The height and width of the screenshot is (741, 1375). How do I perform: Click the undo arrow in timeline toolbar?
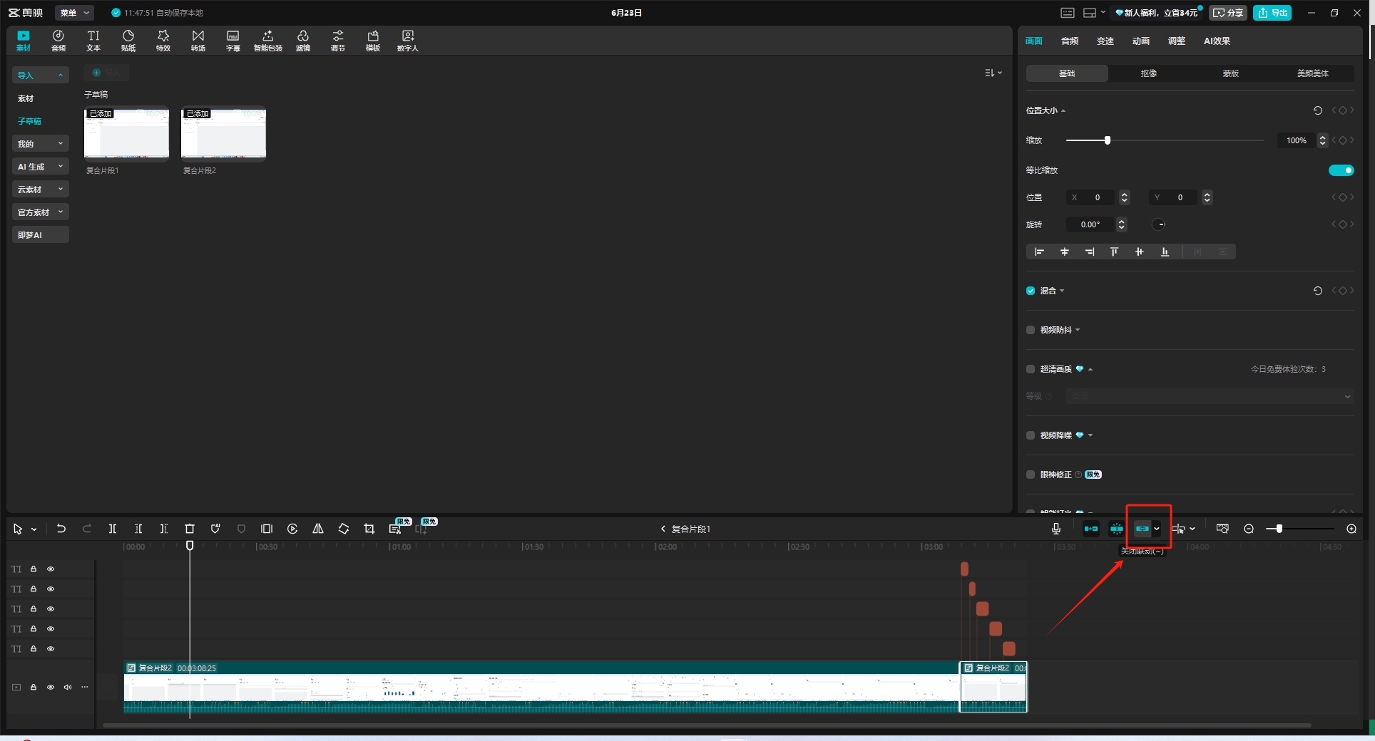pyautogui.click(x=61, y=529)
